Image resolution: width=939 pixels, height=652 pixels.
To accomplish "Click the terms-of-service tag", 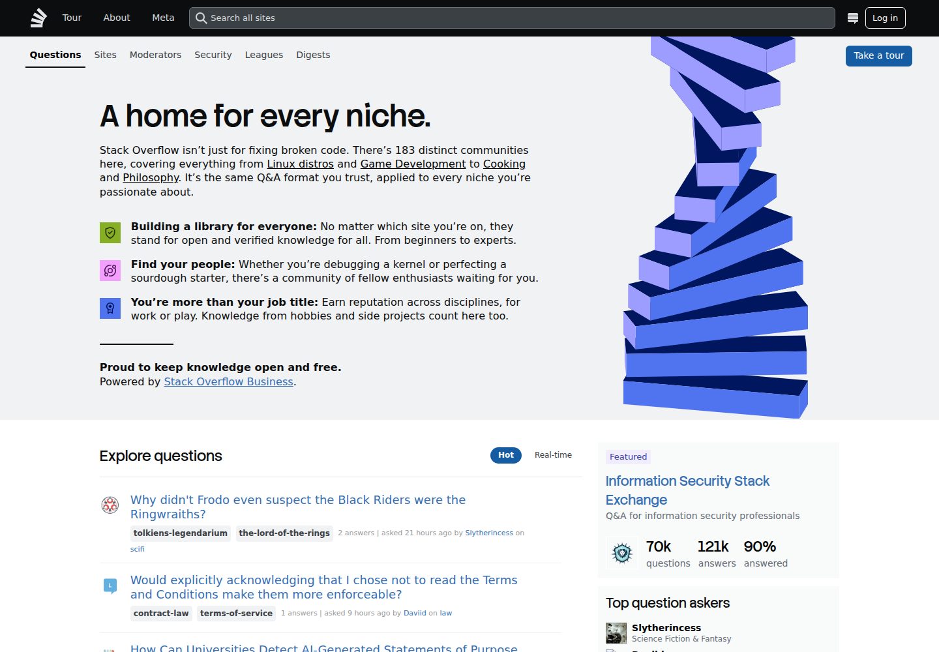I will (x=236, y=614).
